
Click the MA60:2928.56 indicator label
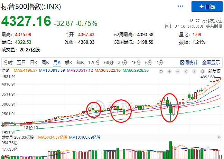136,70
